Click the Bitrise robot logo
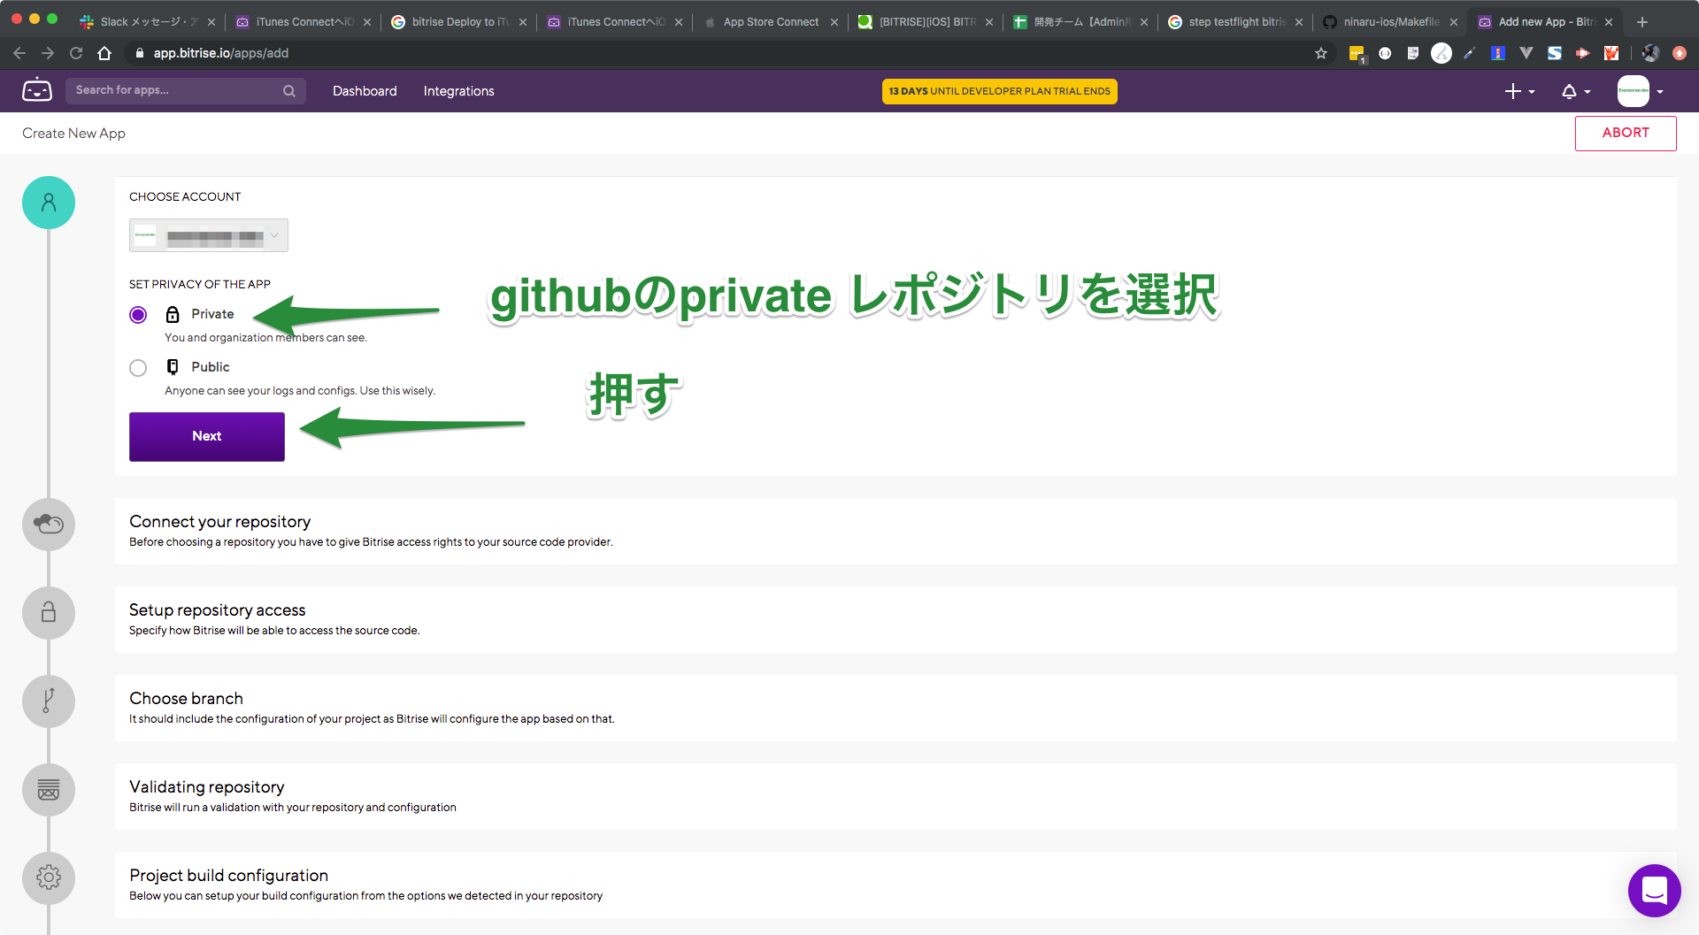The width and height of the screenshot is (1699, 935). click(x=37, y=90)
